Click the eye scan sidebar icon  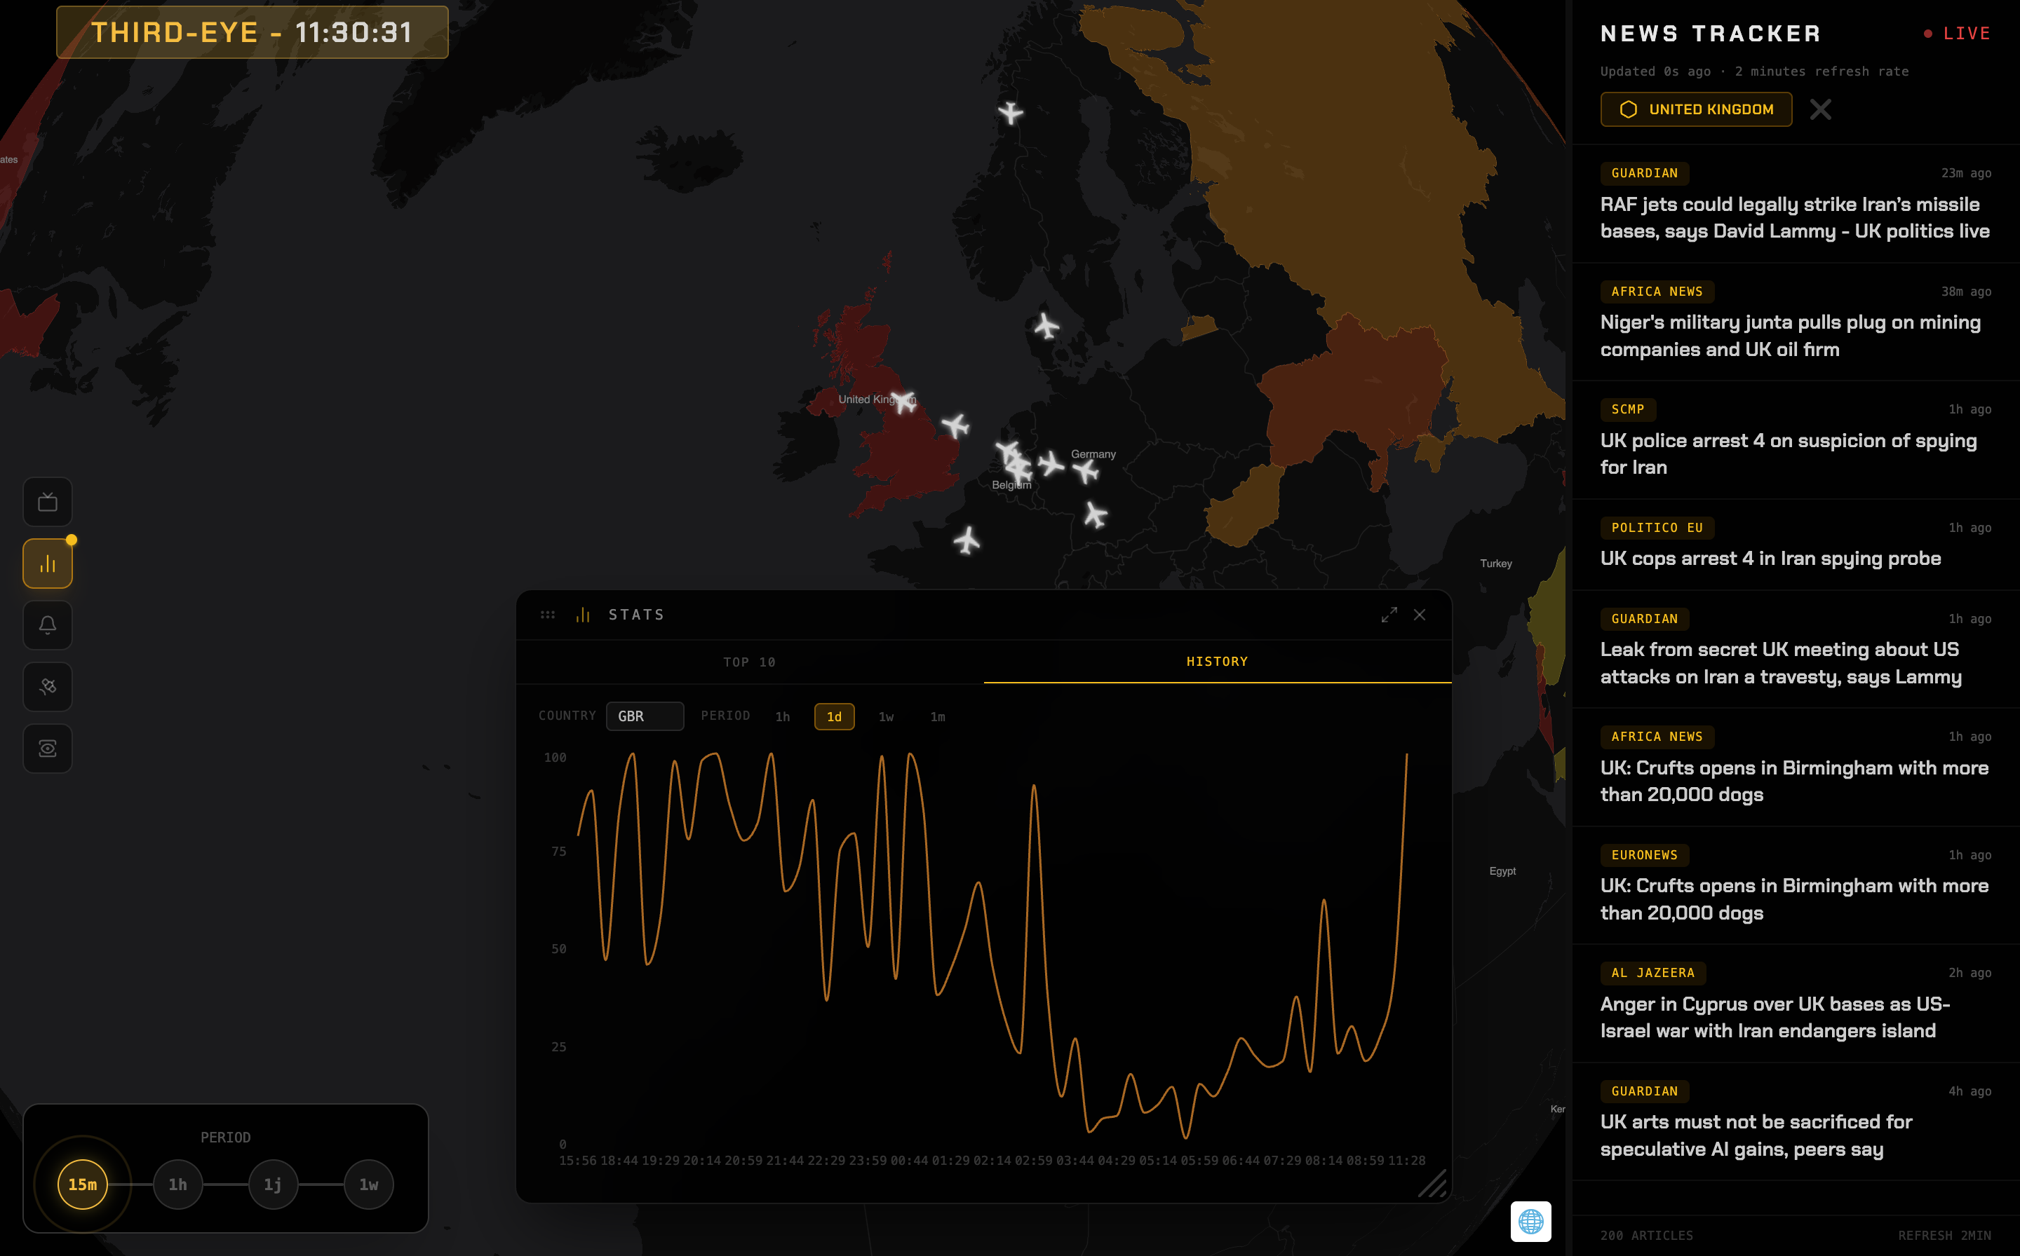pos(48,749)
